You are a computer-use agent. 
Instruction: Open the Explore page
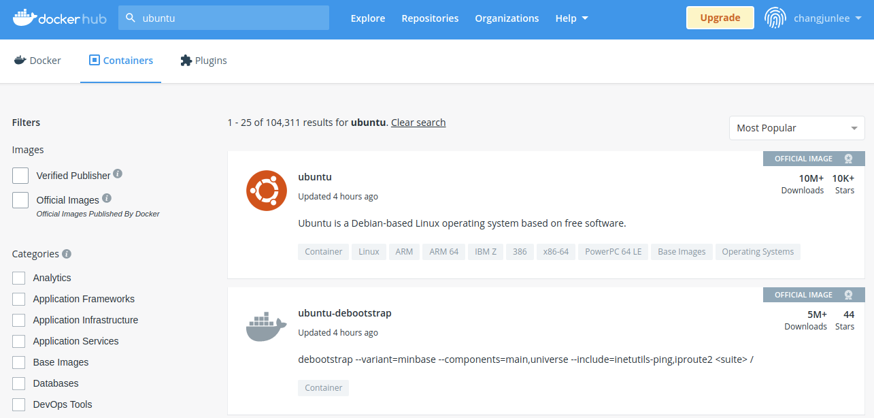click(368, 18)
